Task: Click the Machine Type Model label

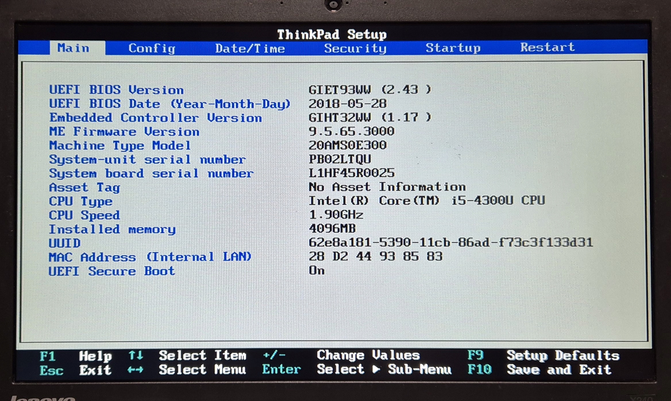Action: click(120, 146)
